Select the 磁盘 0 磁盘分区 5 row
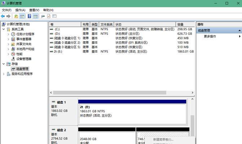The height and width of the screenshot is (144, 242). click(x=122, y=47)
